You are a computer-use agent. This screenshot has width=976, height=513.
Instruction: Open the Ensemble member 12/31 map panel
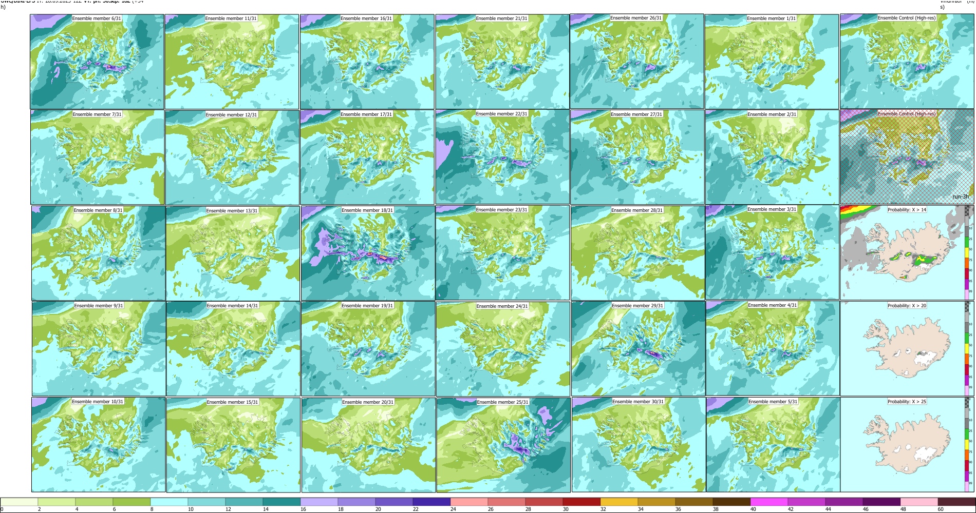pyautogui.click(x=232, y=157)
